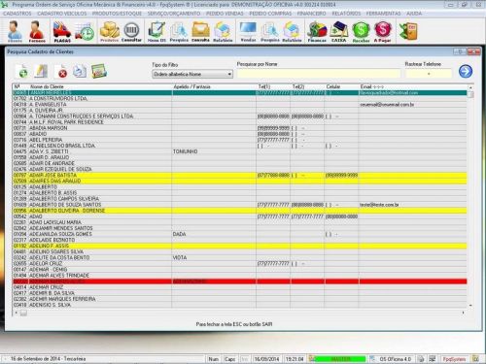Screen dimensions: 486x364
Task: Click the Nome do Cliente column header
Action: tap(100, 86)
